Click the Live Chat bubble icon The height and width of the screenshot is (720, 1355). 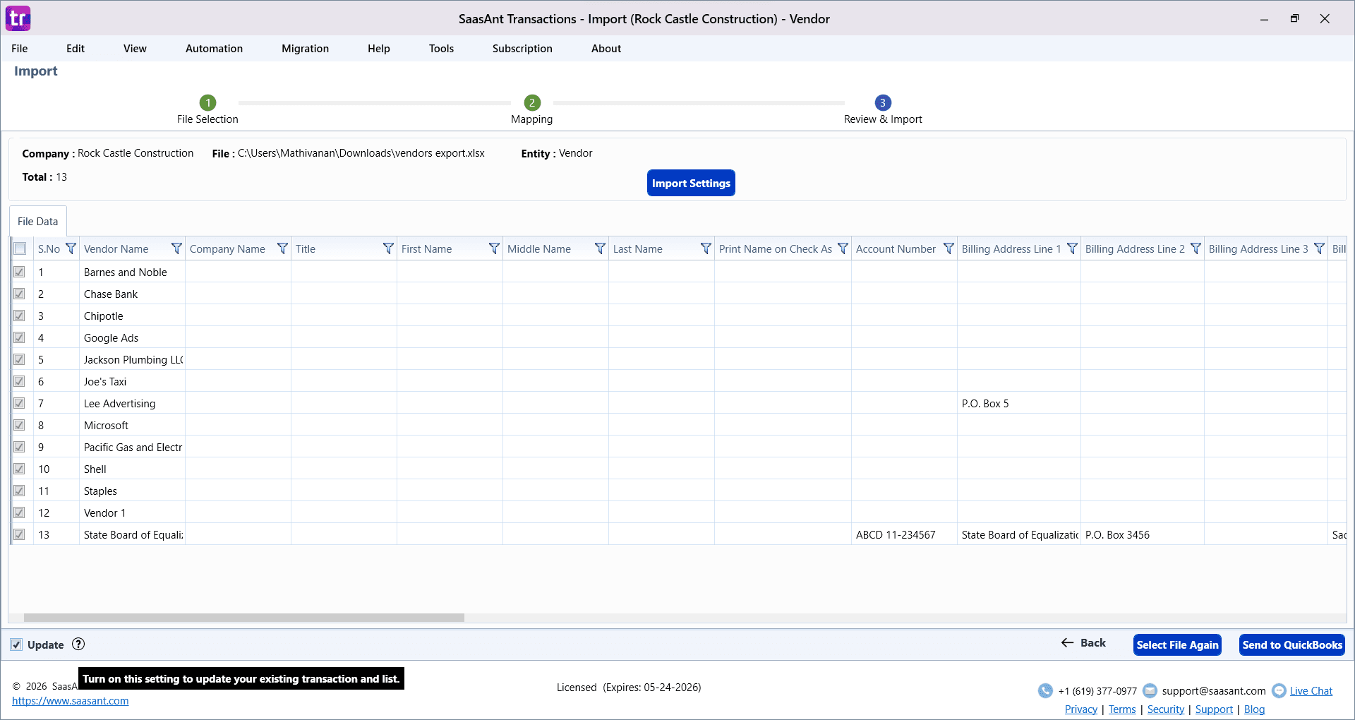pos(1279,690)
